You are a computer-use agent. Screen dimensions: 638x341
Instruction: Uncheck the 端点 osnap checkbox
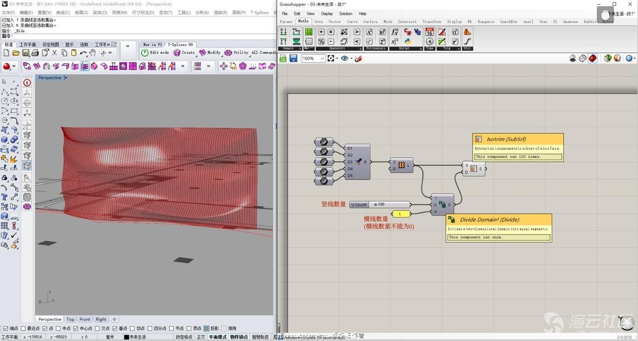(5, 328)
